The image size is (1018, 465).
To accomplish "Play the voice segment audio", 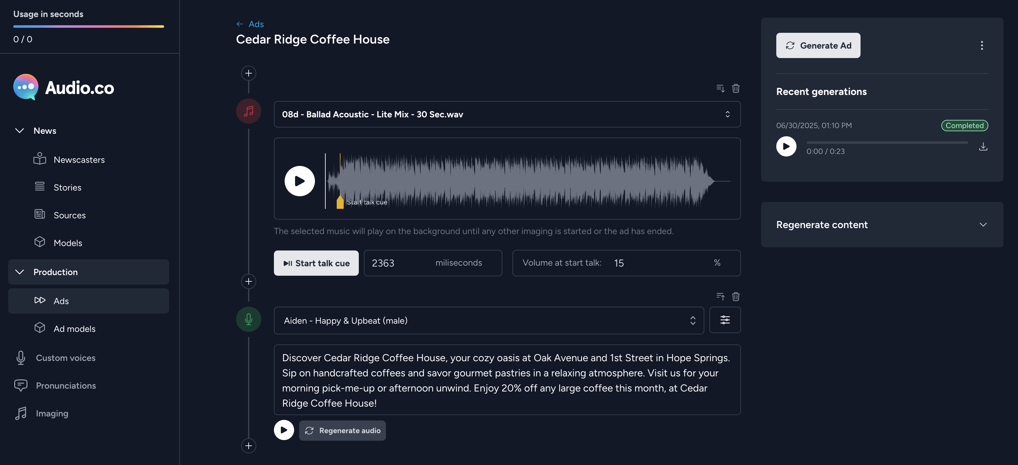I will (284, 430).
